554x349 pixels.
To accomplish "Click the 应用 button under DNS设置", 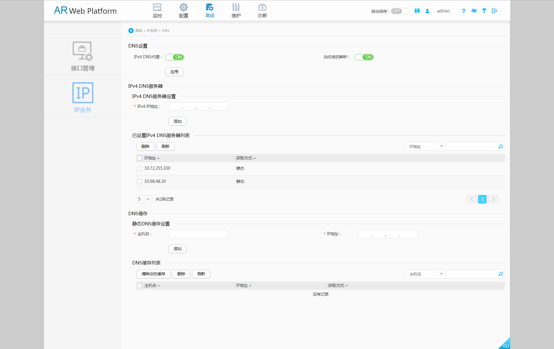I will (174, 72).
